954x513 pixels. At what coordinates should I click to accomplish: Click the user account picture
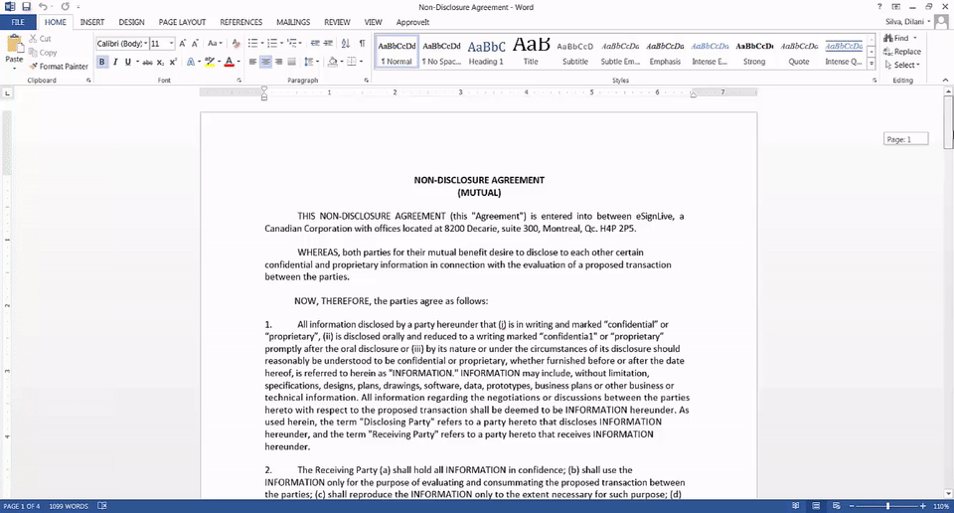click(x=941, y=22)
